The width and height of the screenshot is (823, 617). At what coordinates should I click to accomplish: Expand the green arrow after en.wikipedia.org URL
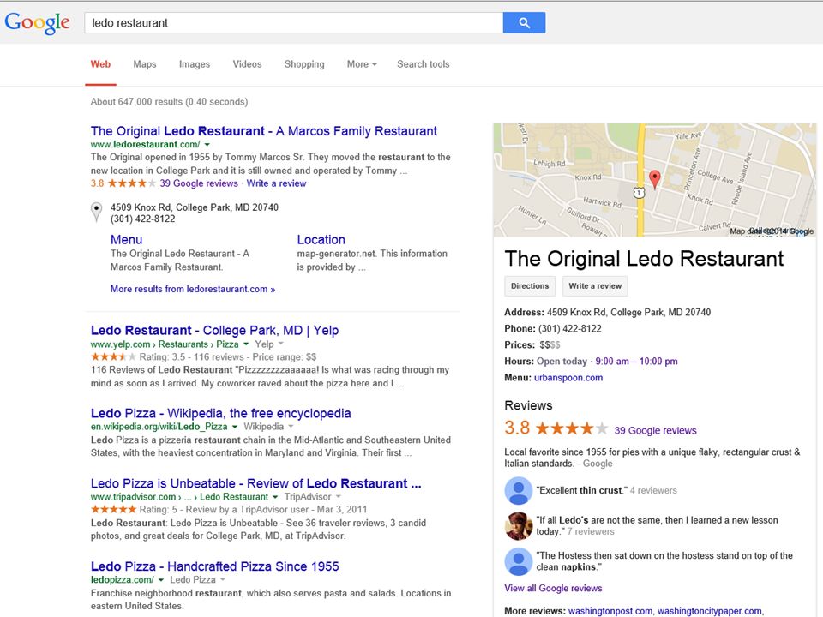pos(235,427)
